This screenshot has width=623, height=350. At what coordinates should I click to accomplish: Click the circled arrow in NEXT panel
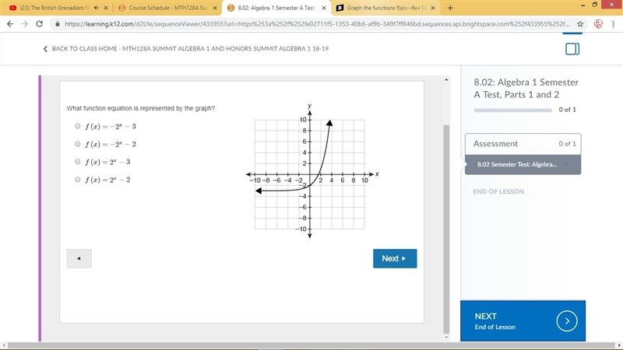567,320
